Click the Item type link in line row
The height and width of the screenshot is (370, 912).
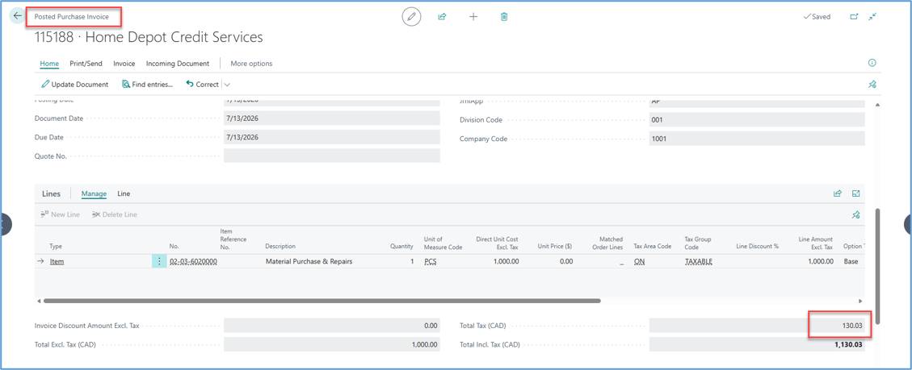tap(57, 261)
